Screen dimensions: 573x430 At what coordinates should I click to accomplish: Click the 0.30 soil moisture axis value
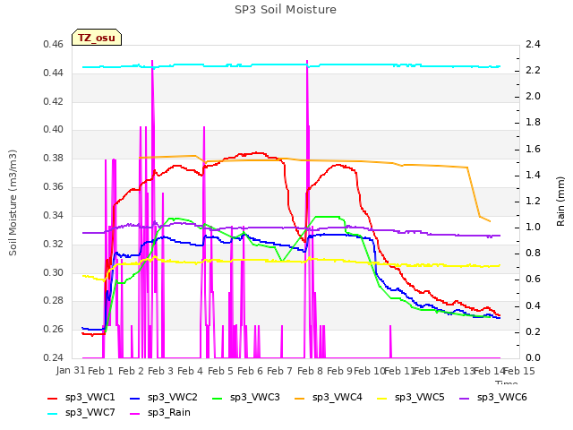click(x=54, y=272)
